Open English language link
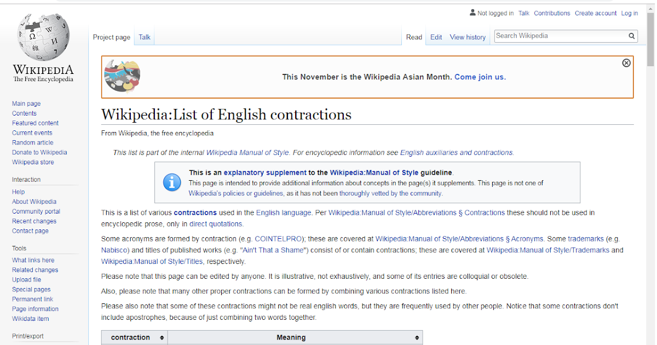 coord(284,212)
